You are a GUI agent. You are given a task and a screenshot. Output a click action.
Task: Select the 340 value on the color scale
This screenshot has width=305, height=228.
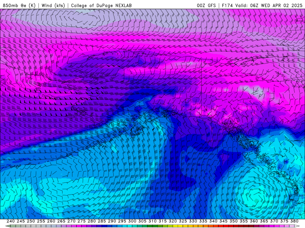(x=213, y=221)
